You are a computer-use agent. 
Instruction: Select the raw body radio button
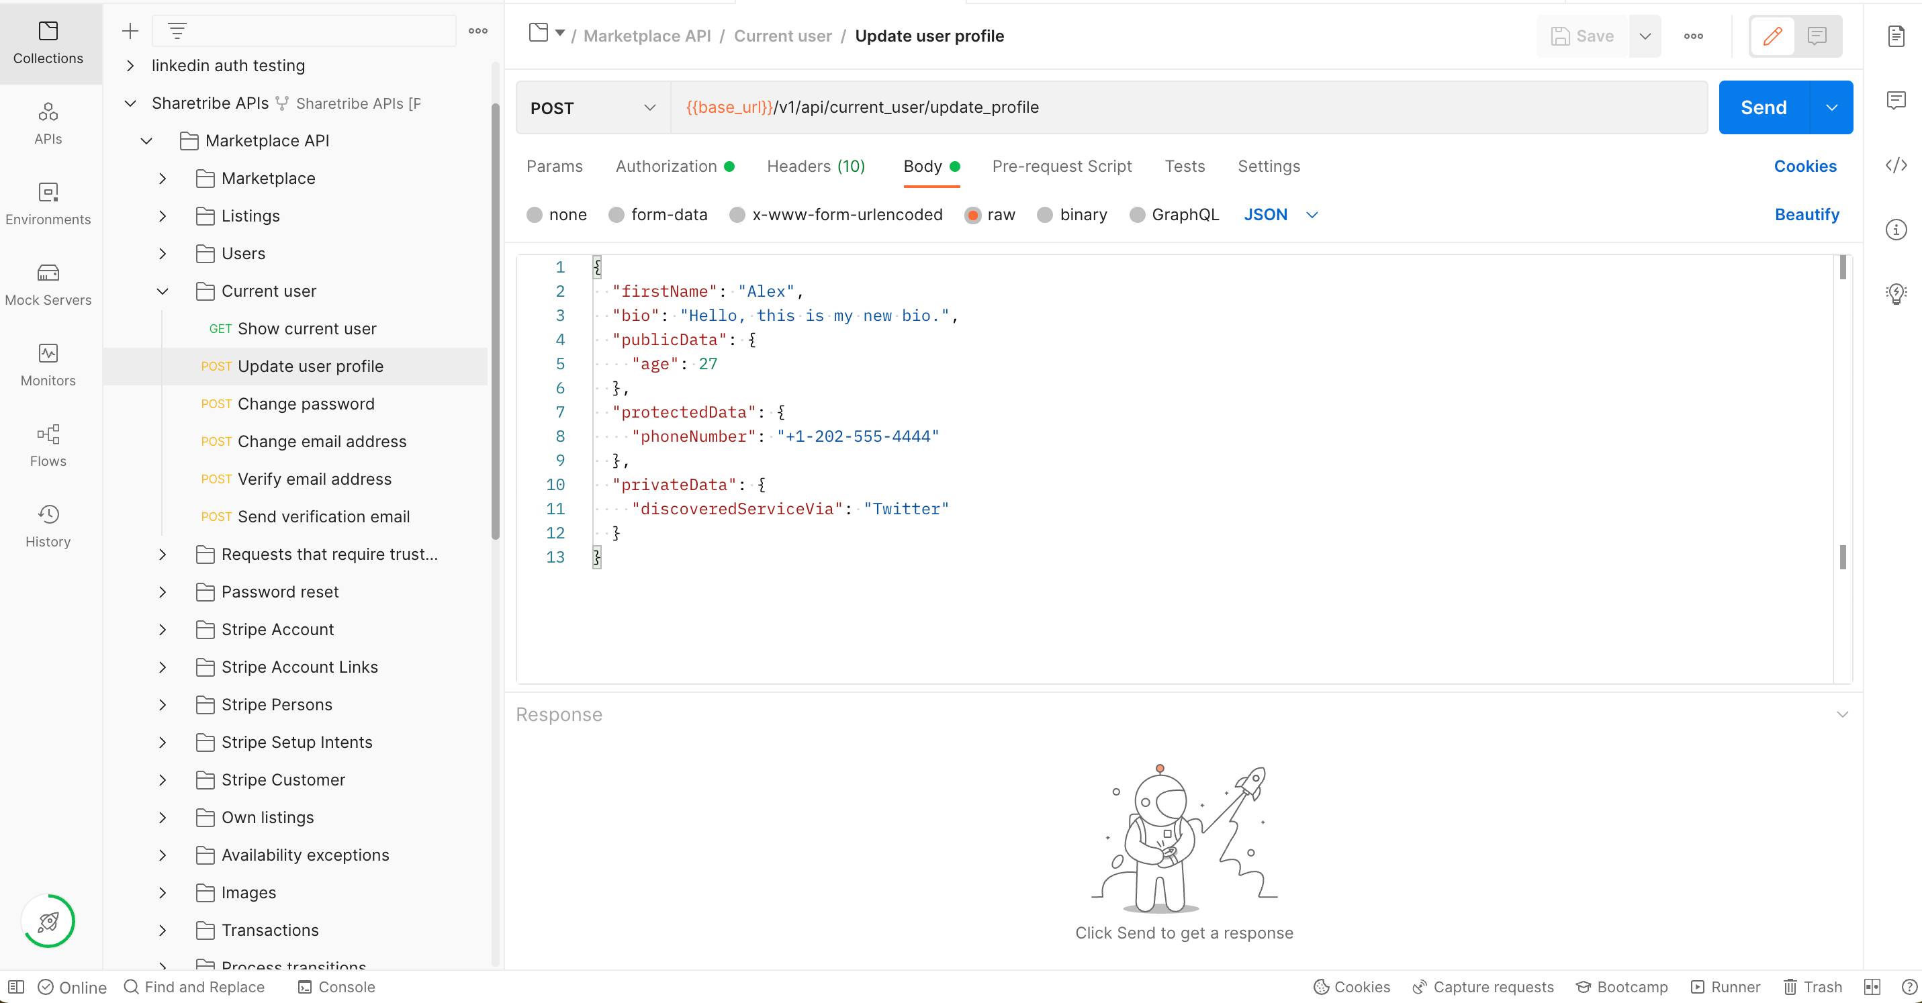tap(975, 213)
